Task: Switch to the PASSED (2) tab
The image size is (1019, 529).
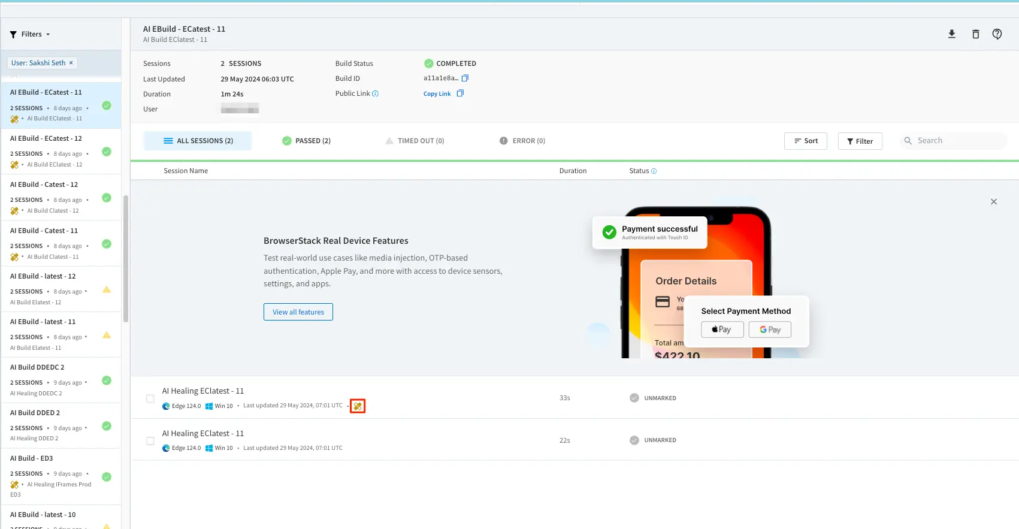Action: pyautogui.click(x=306, y=141)
